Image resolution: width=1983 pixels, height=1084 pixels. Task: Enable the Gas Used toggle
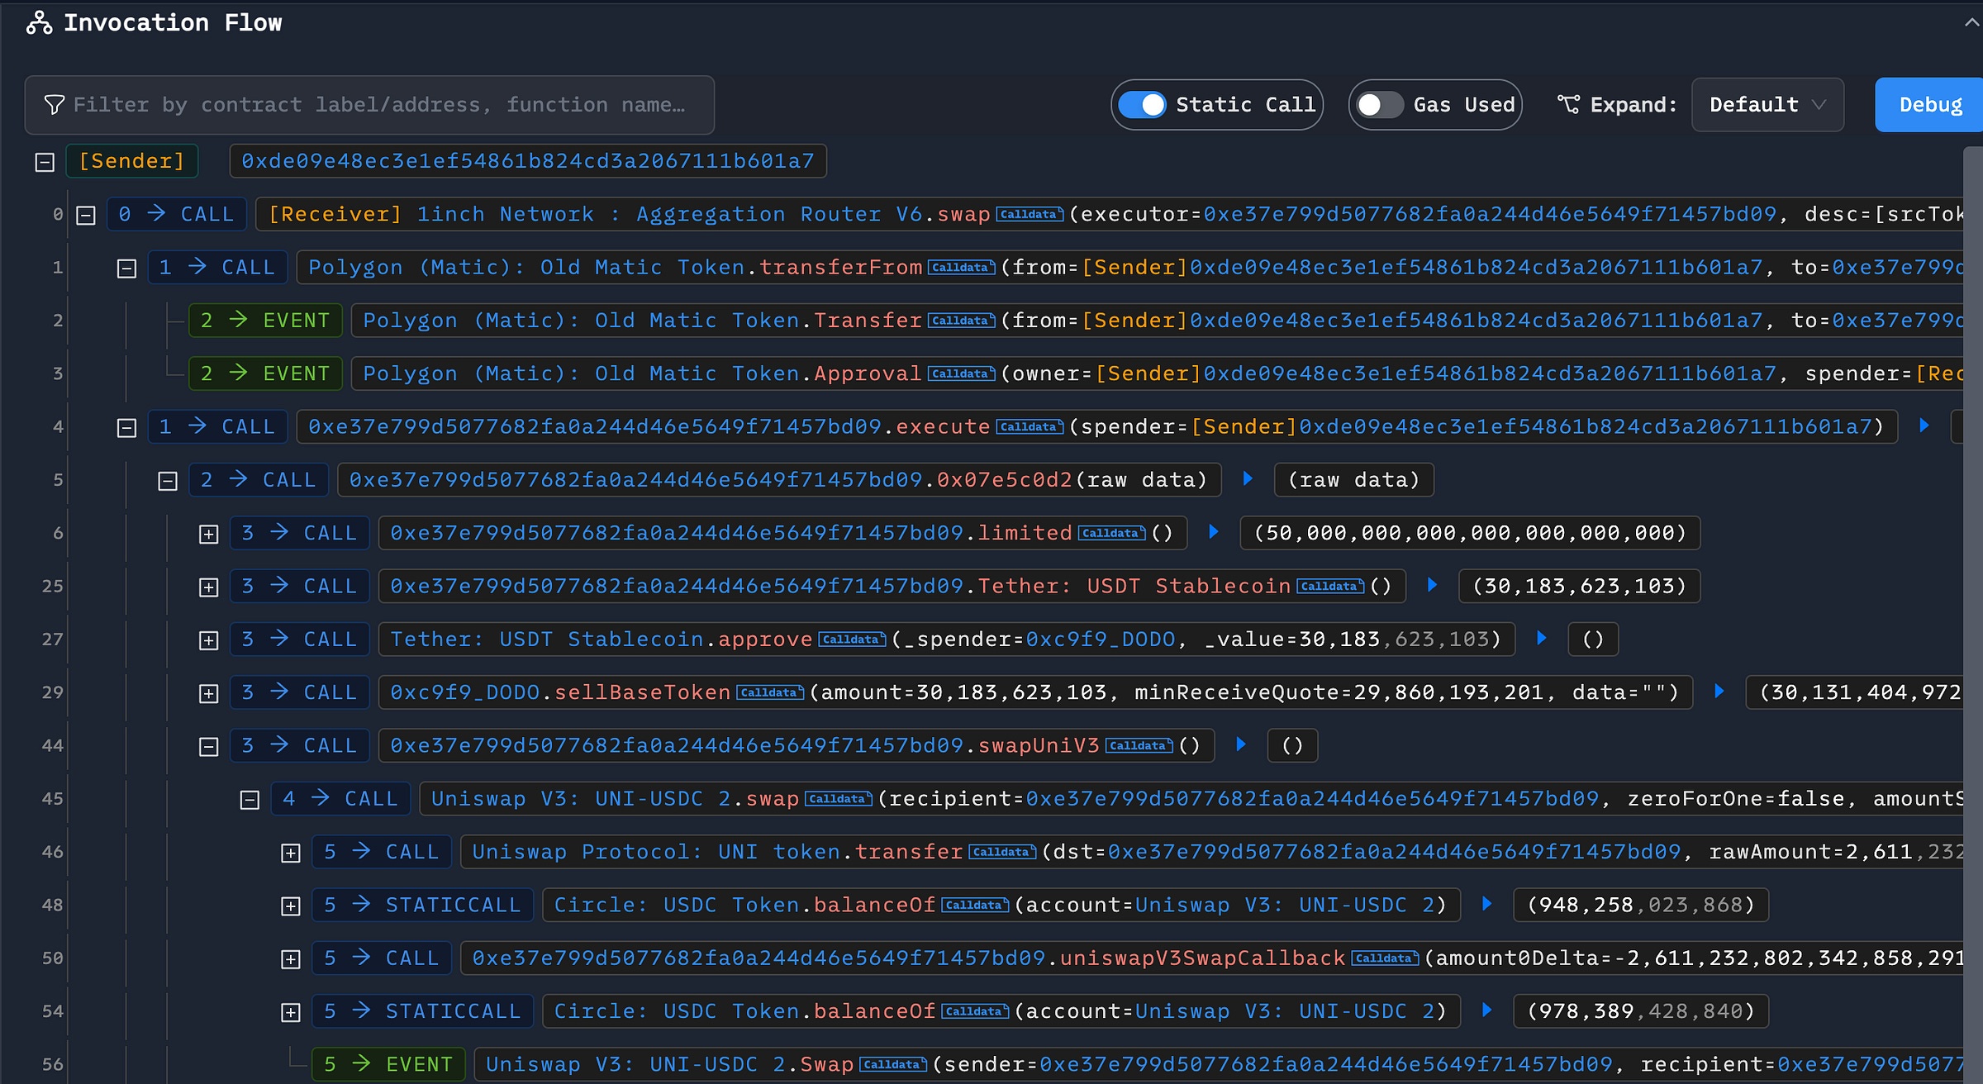click(1378, 104)
